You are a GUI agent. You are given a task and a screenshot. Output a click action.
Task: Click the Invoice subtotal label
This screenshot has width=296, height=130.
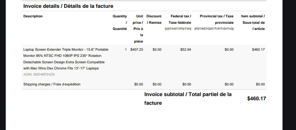tap(188, 99)
